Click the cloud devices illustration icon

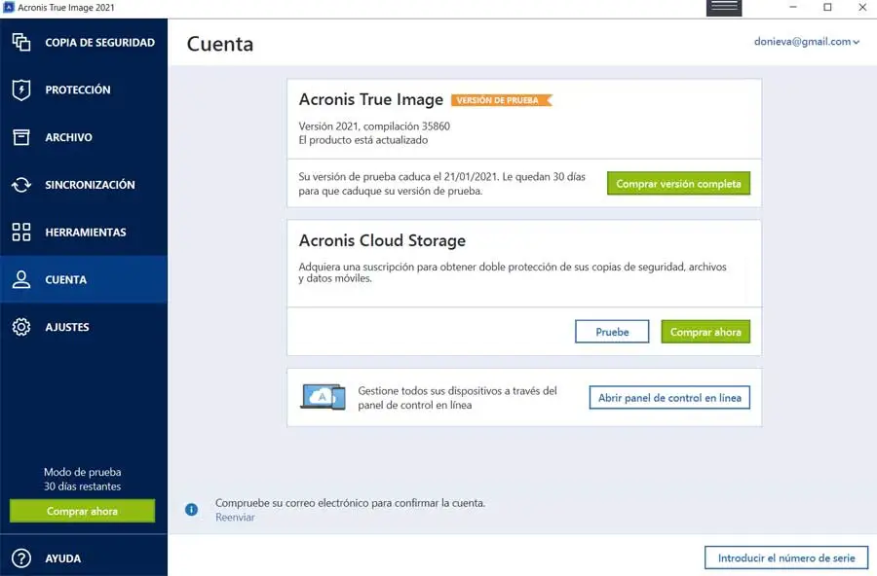[x=323, y=397]
